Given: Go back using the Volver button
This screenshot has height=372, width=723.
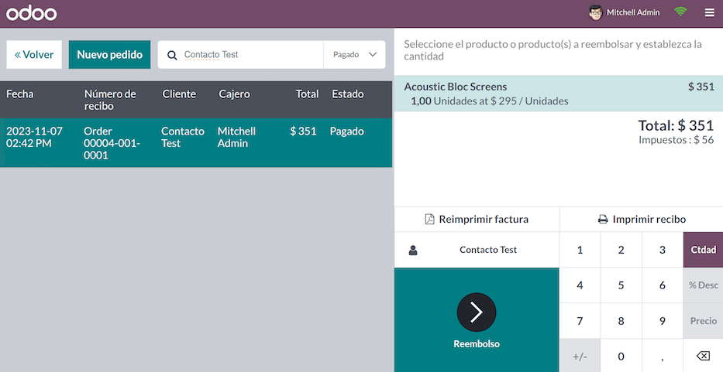Looking at the screenshot, I should click(x=34, y=55).
